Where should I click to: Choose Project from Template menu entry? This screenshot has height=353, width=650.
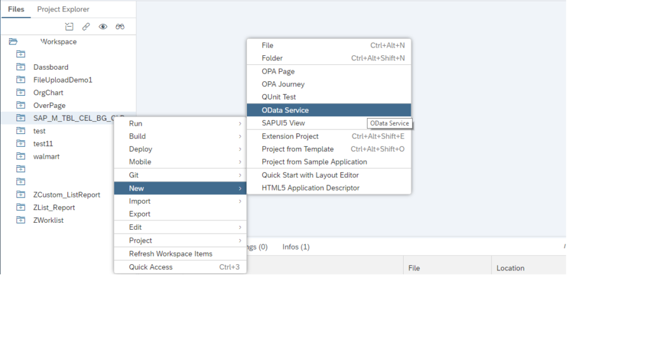pos(297,149)
